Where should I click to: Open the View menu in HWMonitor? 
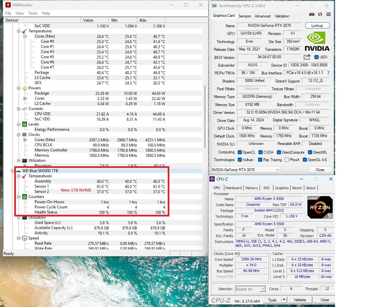click(19, 13)
